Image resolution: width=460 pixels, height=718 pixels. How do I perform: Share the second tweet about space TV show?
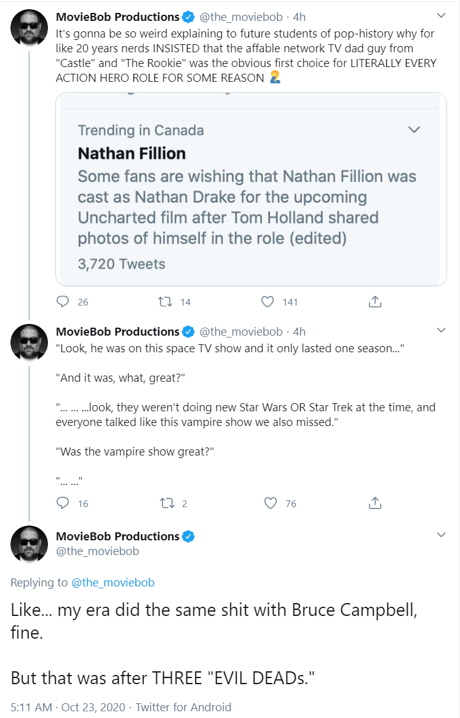tap(375, 503)
